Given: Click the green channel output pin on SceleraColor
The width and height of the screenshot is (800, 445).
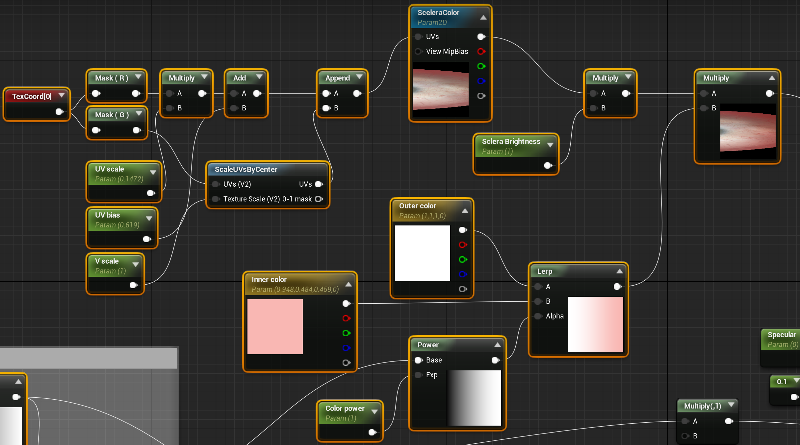Looking at the screenshot, I should pos(481,66).
